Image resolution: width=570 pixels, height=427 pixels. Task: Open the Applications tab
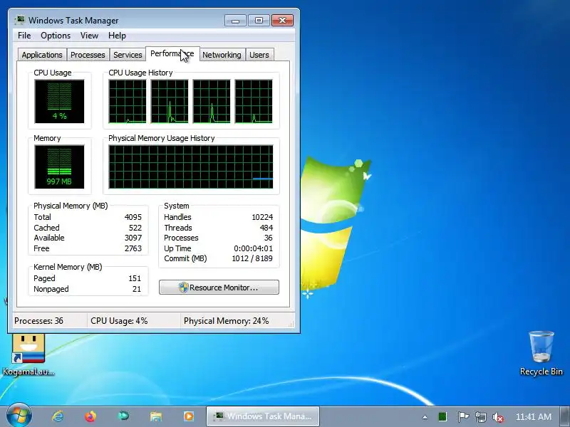click(x=42, y=55)
